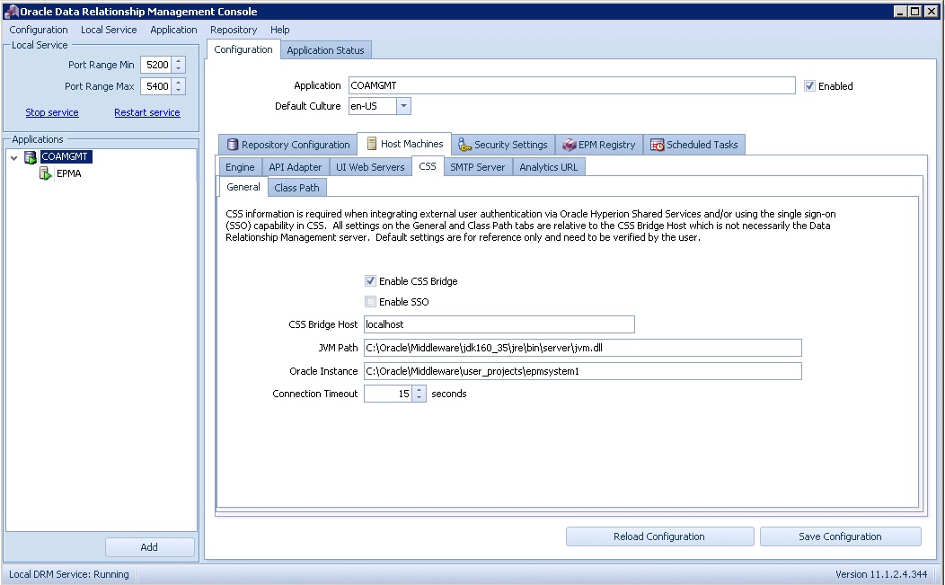The width and height of the screenshot is (945, 585).
Task: Click the Local DRM Service: Running status
Action: pyautogui.click(x=68, y=574)
